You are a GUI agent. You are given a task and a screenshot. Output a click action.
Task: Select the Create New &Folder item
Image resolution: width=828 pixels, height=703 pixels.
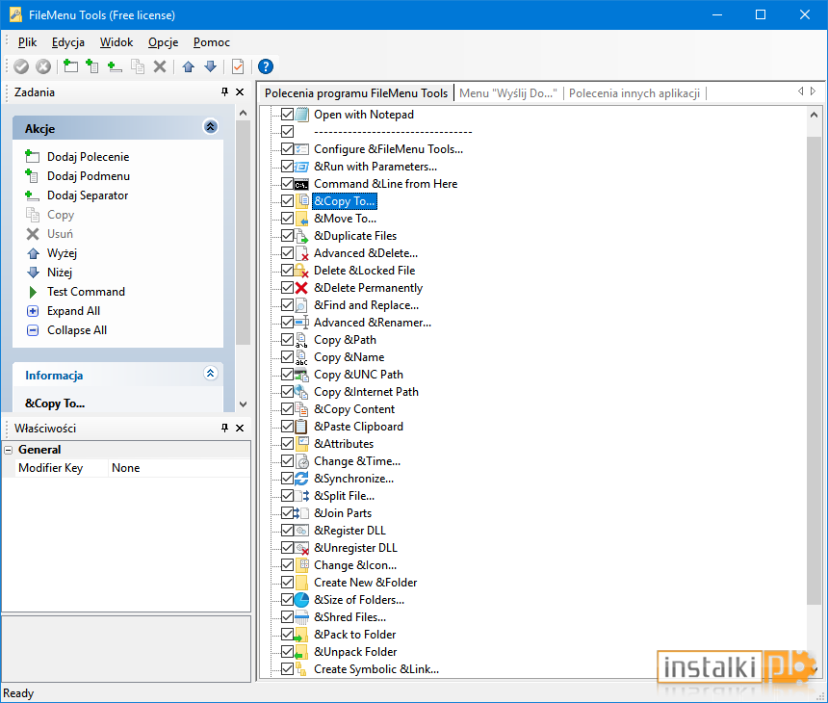click(x=366, y=583)
